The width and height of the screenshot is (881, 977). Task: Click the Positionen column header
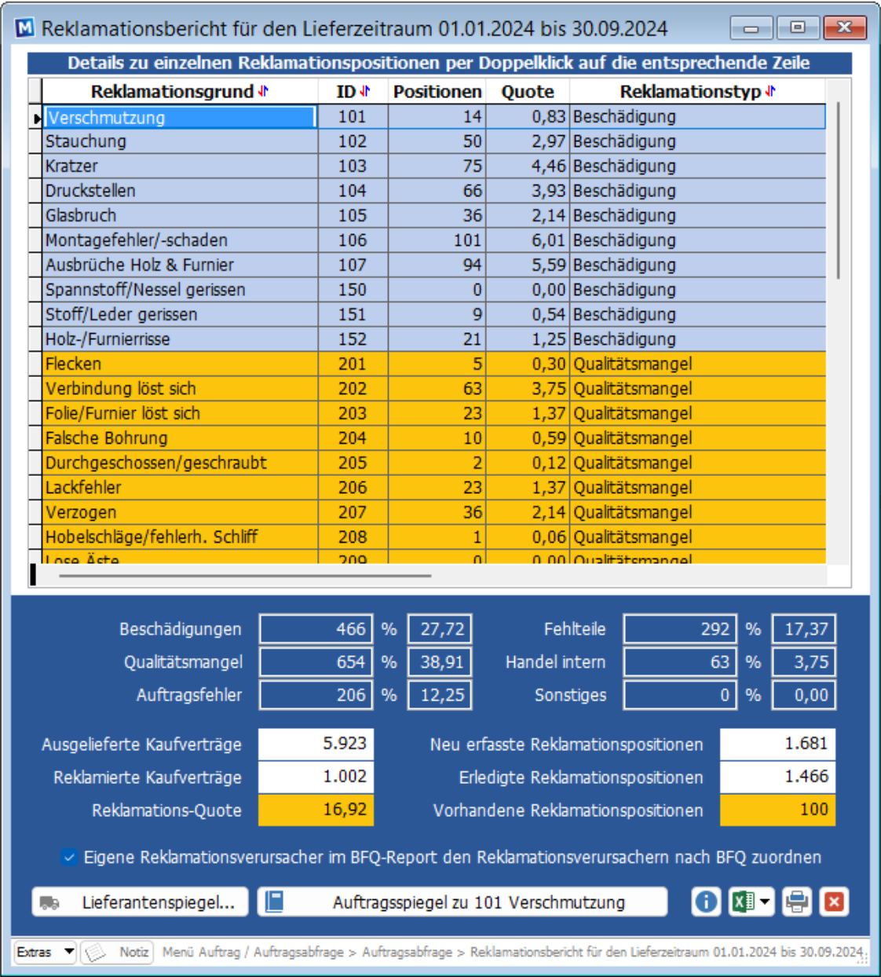tap(437, 91)
